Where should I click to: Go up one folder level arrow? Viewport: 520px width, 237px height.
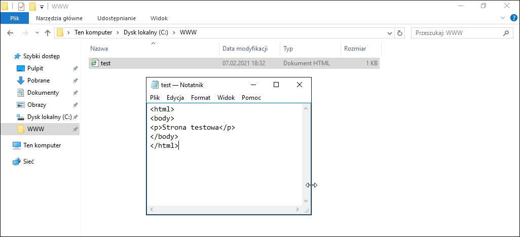pos(48,33)
